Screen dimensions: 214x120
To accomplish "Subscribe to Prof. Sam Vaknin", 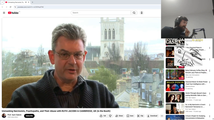I will [29, 116].
